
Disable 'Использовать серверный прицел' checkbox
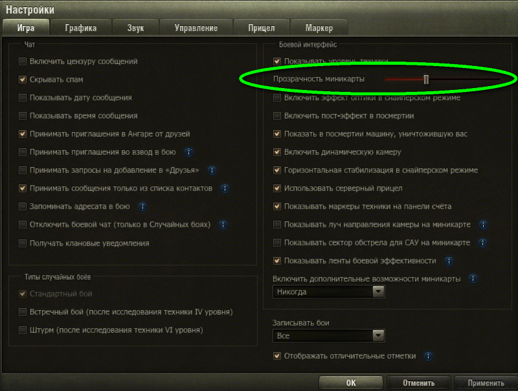(277, 188)
